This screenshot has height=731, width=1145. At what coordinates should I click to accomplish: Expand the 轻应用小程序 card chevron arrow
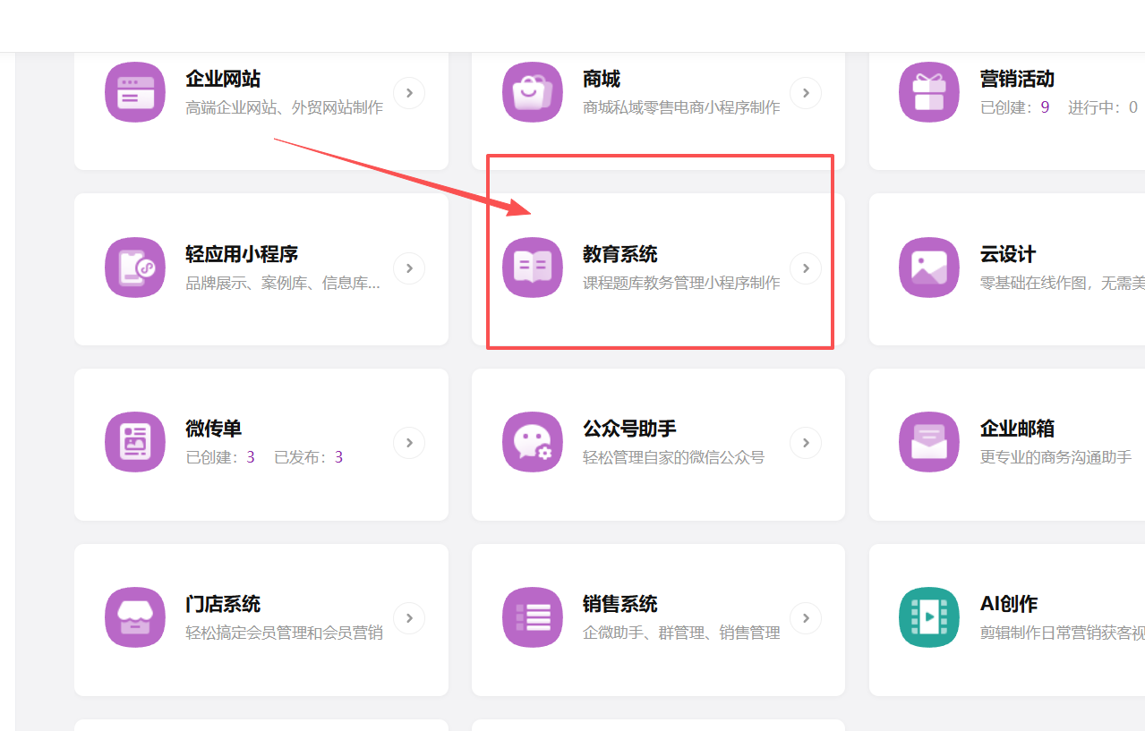(x=409, y=268)
